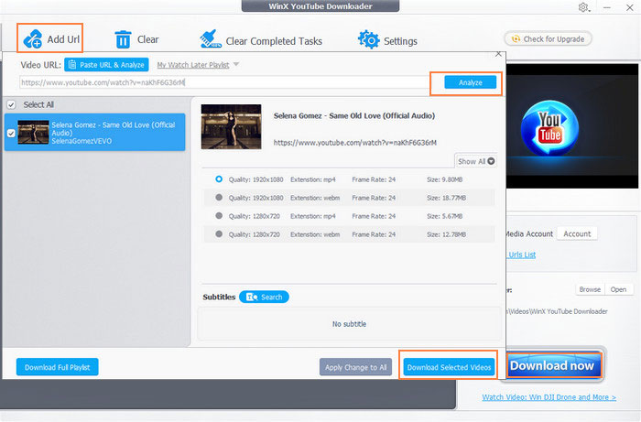Image resolution: width=641 pixels, height=422 pixels.
Task: Click into the Video URL input field
Action: click(x=224, y=82)
